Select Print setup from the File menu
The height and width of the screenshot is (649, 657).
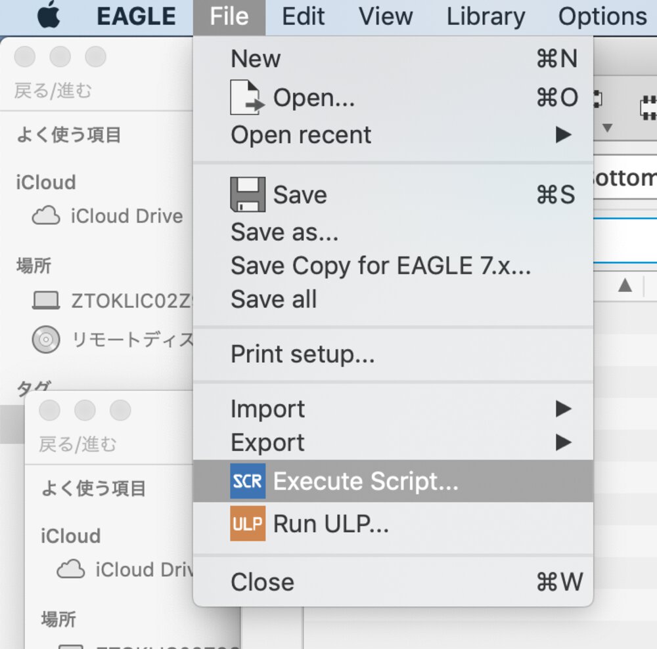(x=302, y=354)
